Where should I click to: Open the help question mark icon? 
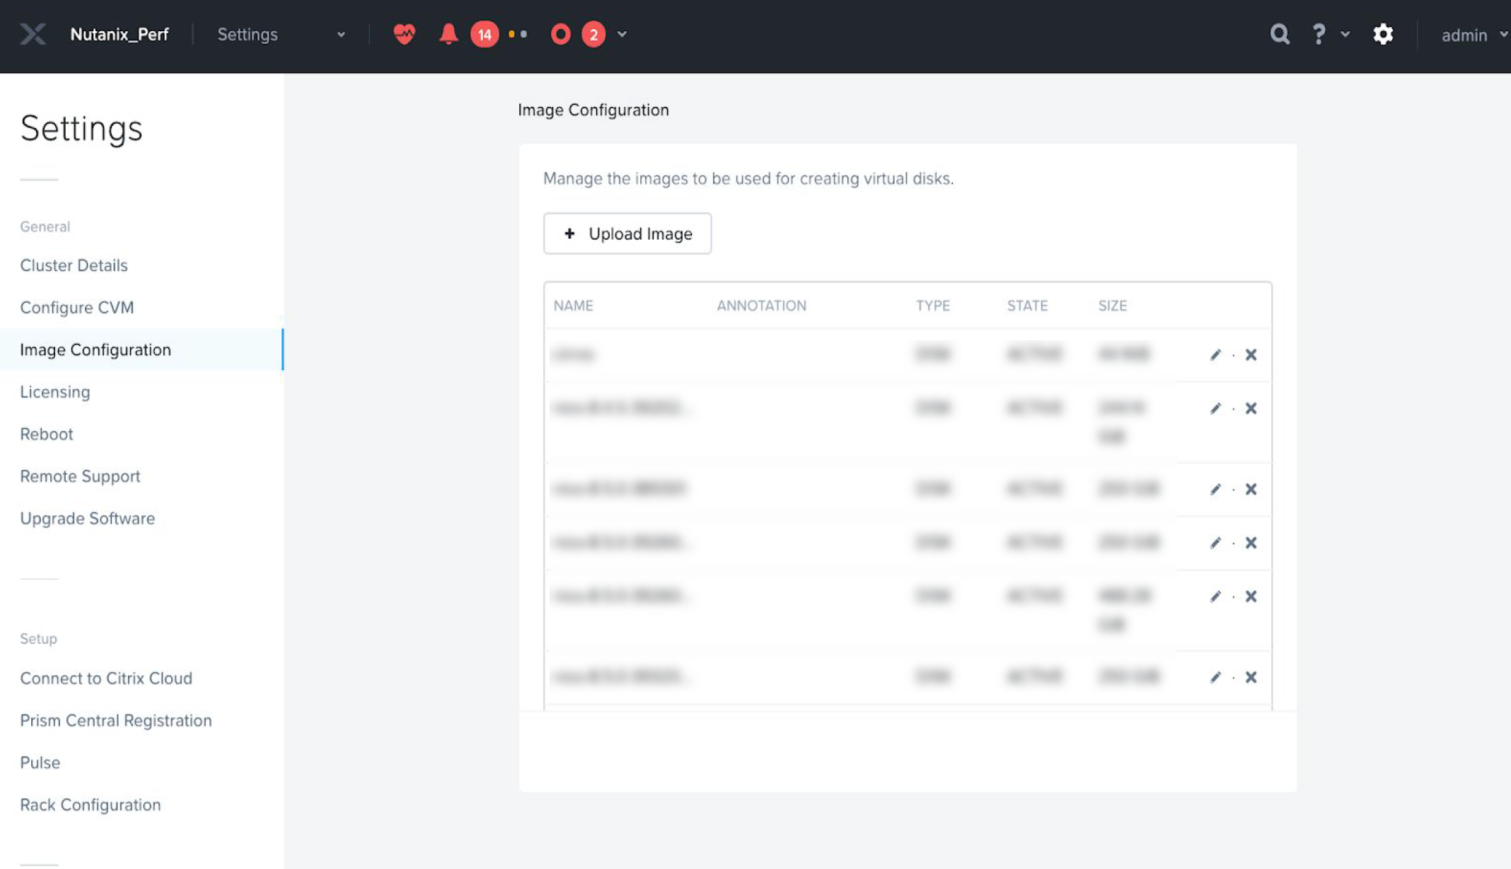point(1318,34)
